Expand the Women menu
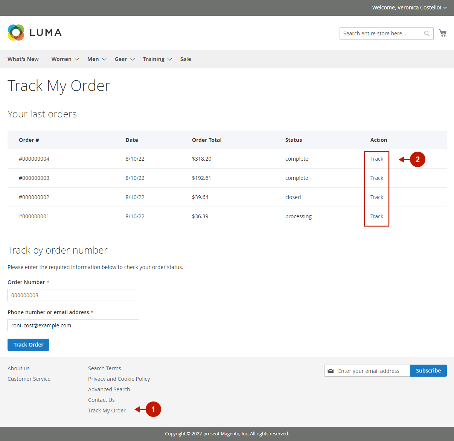 (x=65, y=59)
